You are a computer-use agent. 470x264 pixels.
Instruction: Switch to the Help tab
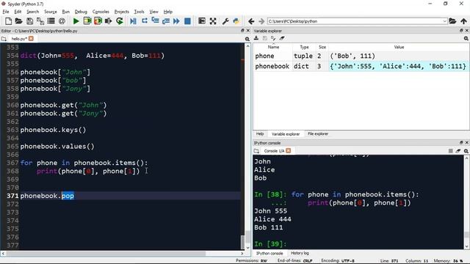[x=260, y=133]
